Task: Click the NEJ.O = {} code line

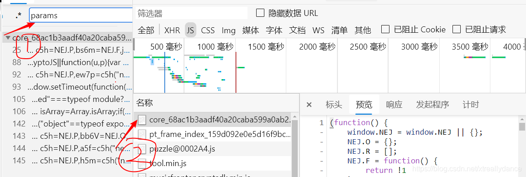Action: pos(372,142)
